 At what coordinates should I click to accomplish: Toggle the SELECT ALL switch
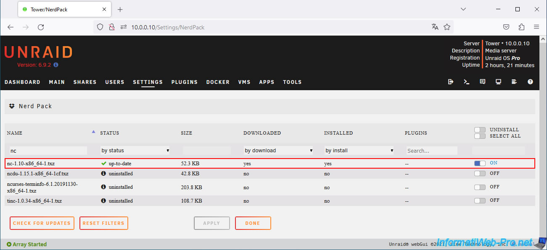pos(480,136)
